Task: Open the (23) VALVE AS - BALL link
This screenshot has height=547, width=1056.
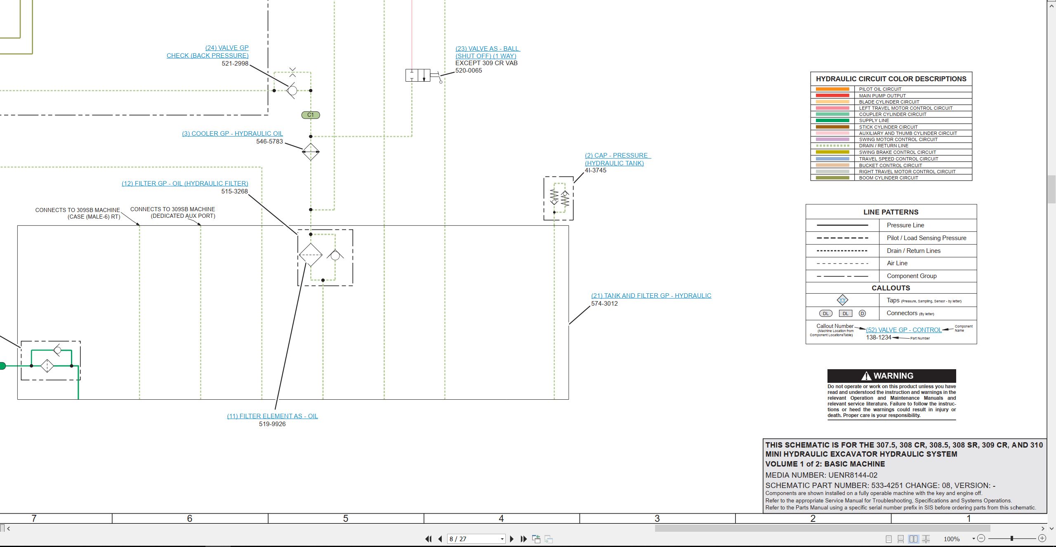Action: (x=488, y=49)
